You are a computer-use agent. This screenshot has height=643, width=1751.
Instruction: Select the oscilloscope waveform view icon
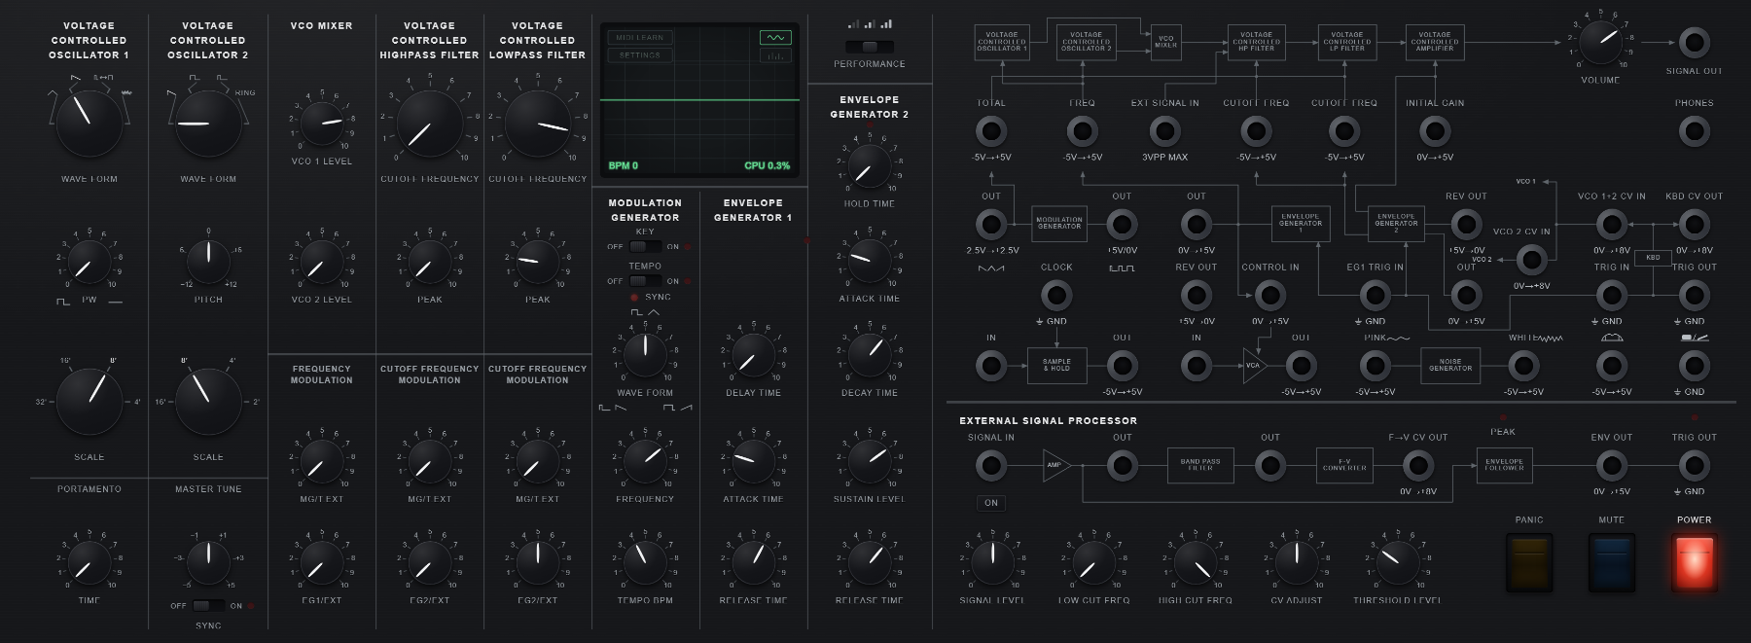tap(775, 38)
